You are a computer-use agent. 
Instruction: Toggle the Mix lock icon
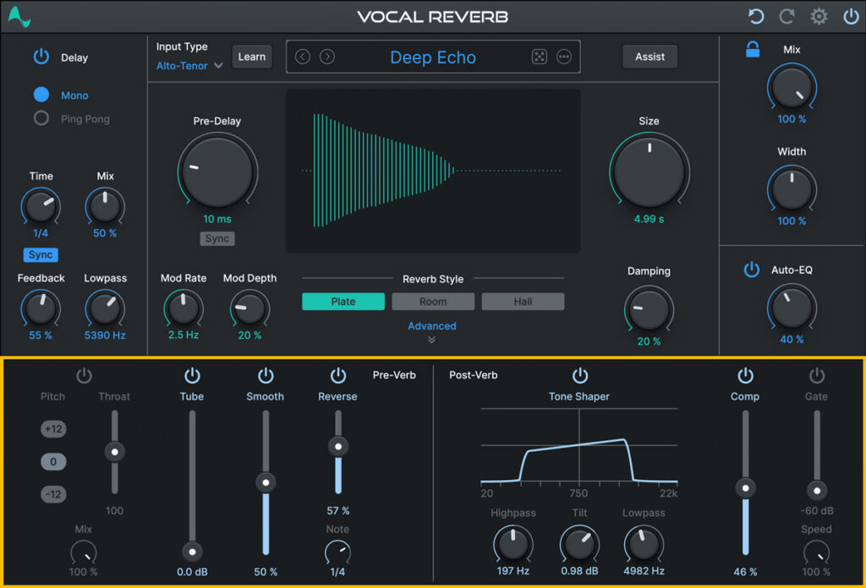coord(752,49)
